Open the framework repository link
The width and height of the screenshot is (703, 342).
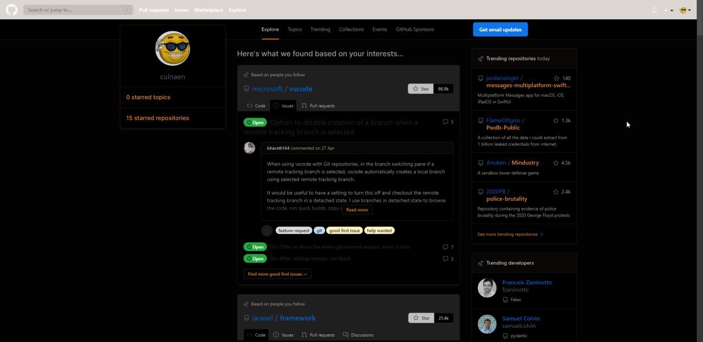[298, 318]
